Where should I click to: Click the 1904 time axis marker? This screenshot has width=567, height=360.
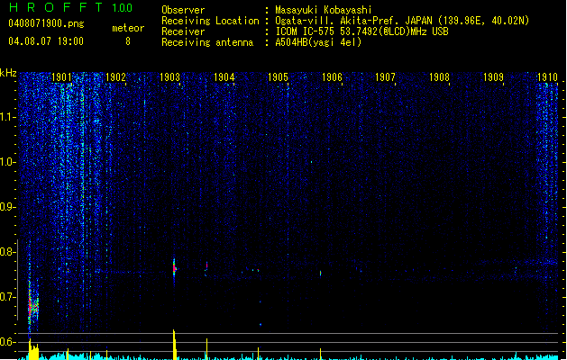224,77
